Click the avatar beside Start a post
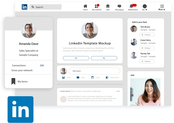174x123 pixels. pyautogui.click(x=63, y=71)
